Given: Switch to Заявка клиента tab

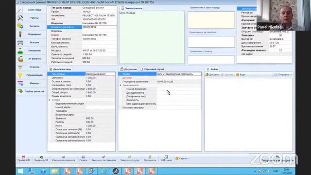Looking at the screenshot, I should (131, 8).
